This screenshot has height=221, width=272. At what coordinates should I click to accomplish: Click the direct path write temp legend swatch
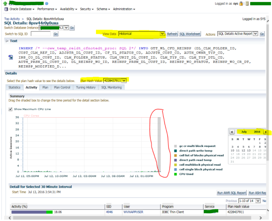[176, 151]
